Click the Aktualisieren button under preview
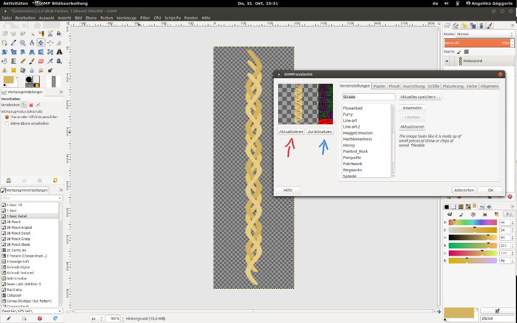The width and height of the screenshot is (517, 323). (x=291, y=131)
